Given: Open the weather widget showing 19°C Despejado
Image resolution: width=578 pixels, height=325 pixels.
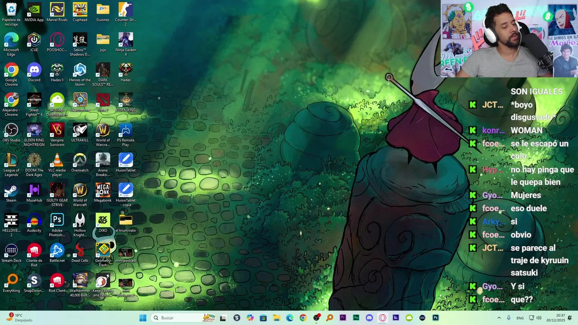Looking at the screenshot, I should 20,318.
